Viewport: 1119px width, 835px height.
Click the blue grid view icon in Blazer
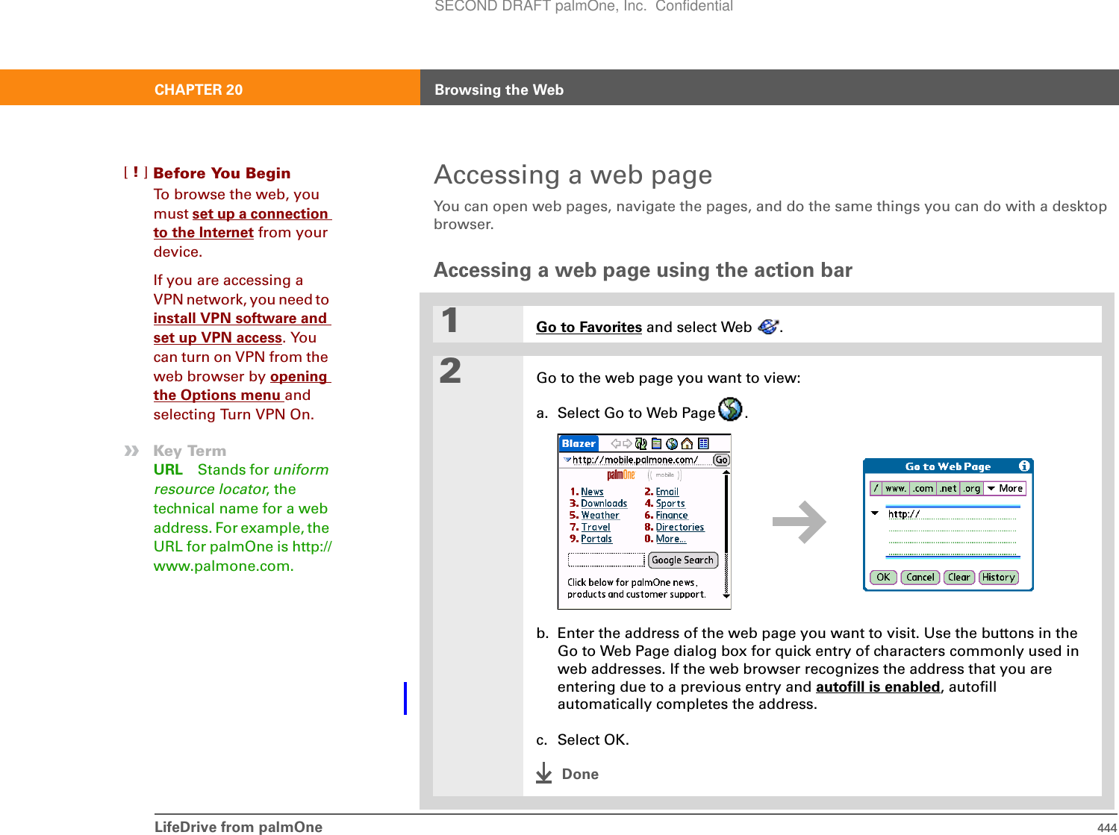point(703,443)
